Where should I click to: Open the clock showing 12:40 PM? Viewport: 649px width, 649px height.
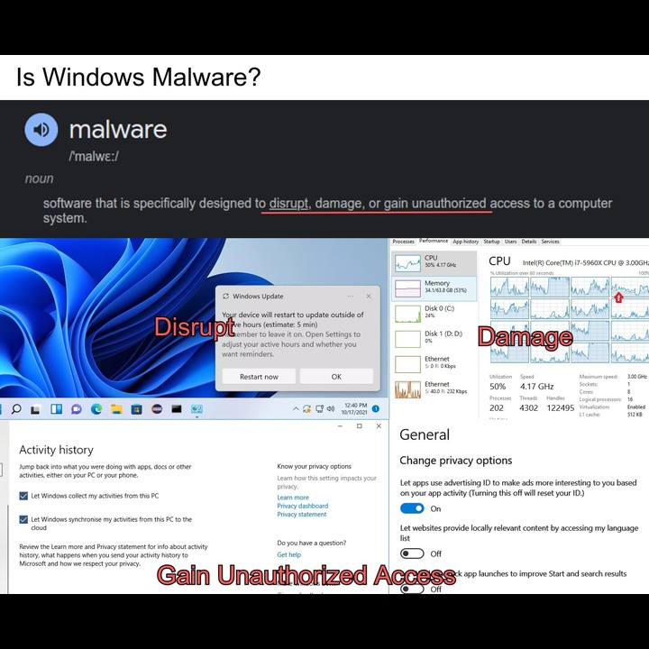click(354, 409)
